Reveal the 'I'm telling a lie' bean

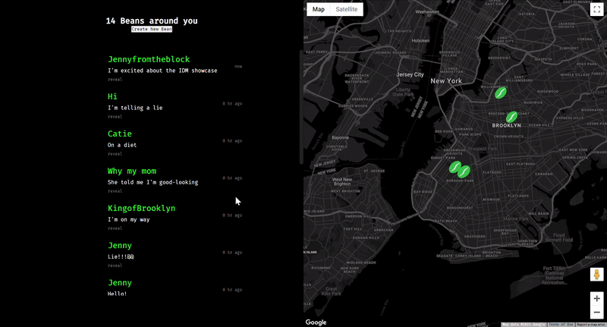[x=115, y=117]
